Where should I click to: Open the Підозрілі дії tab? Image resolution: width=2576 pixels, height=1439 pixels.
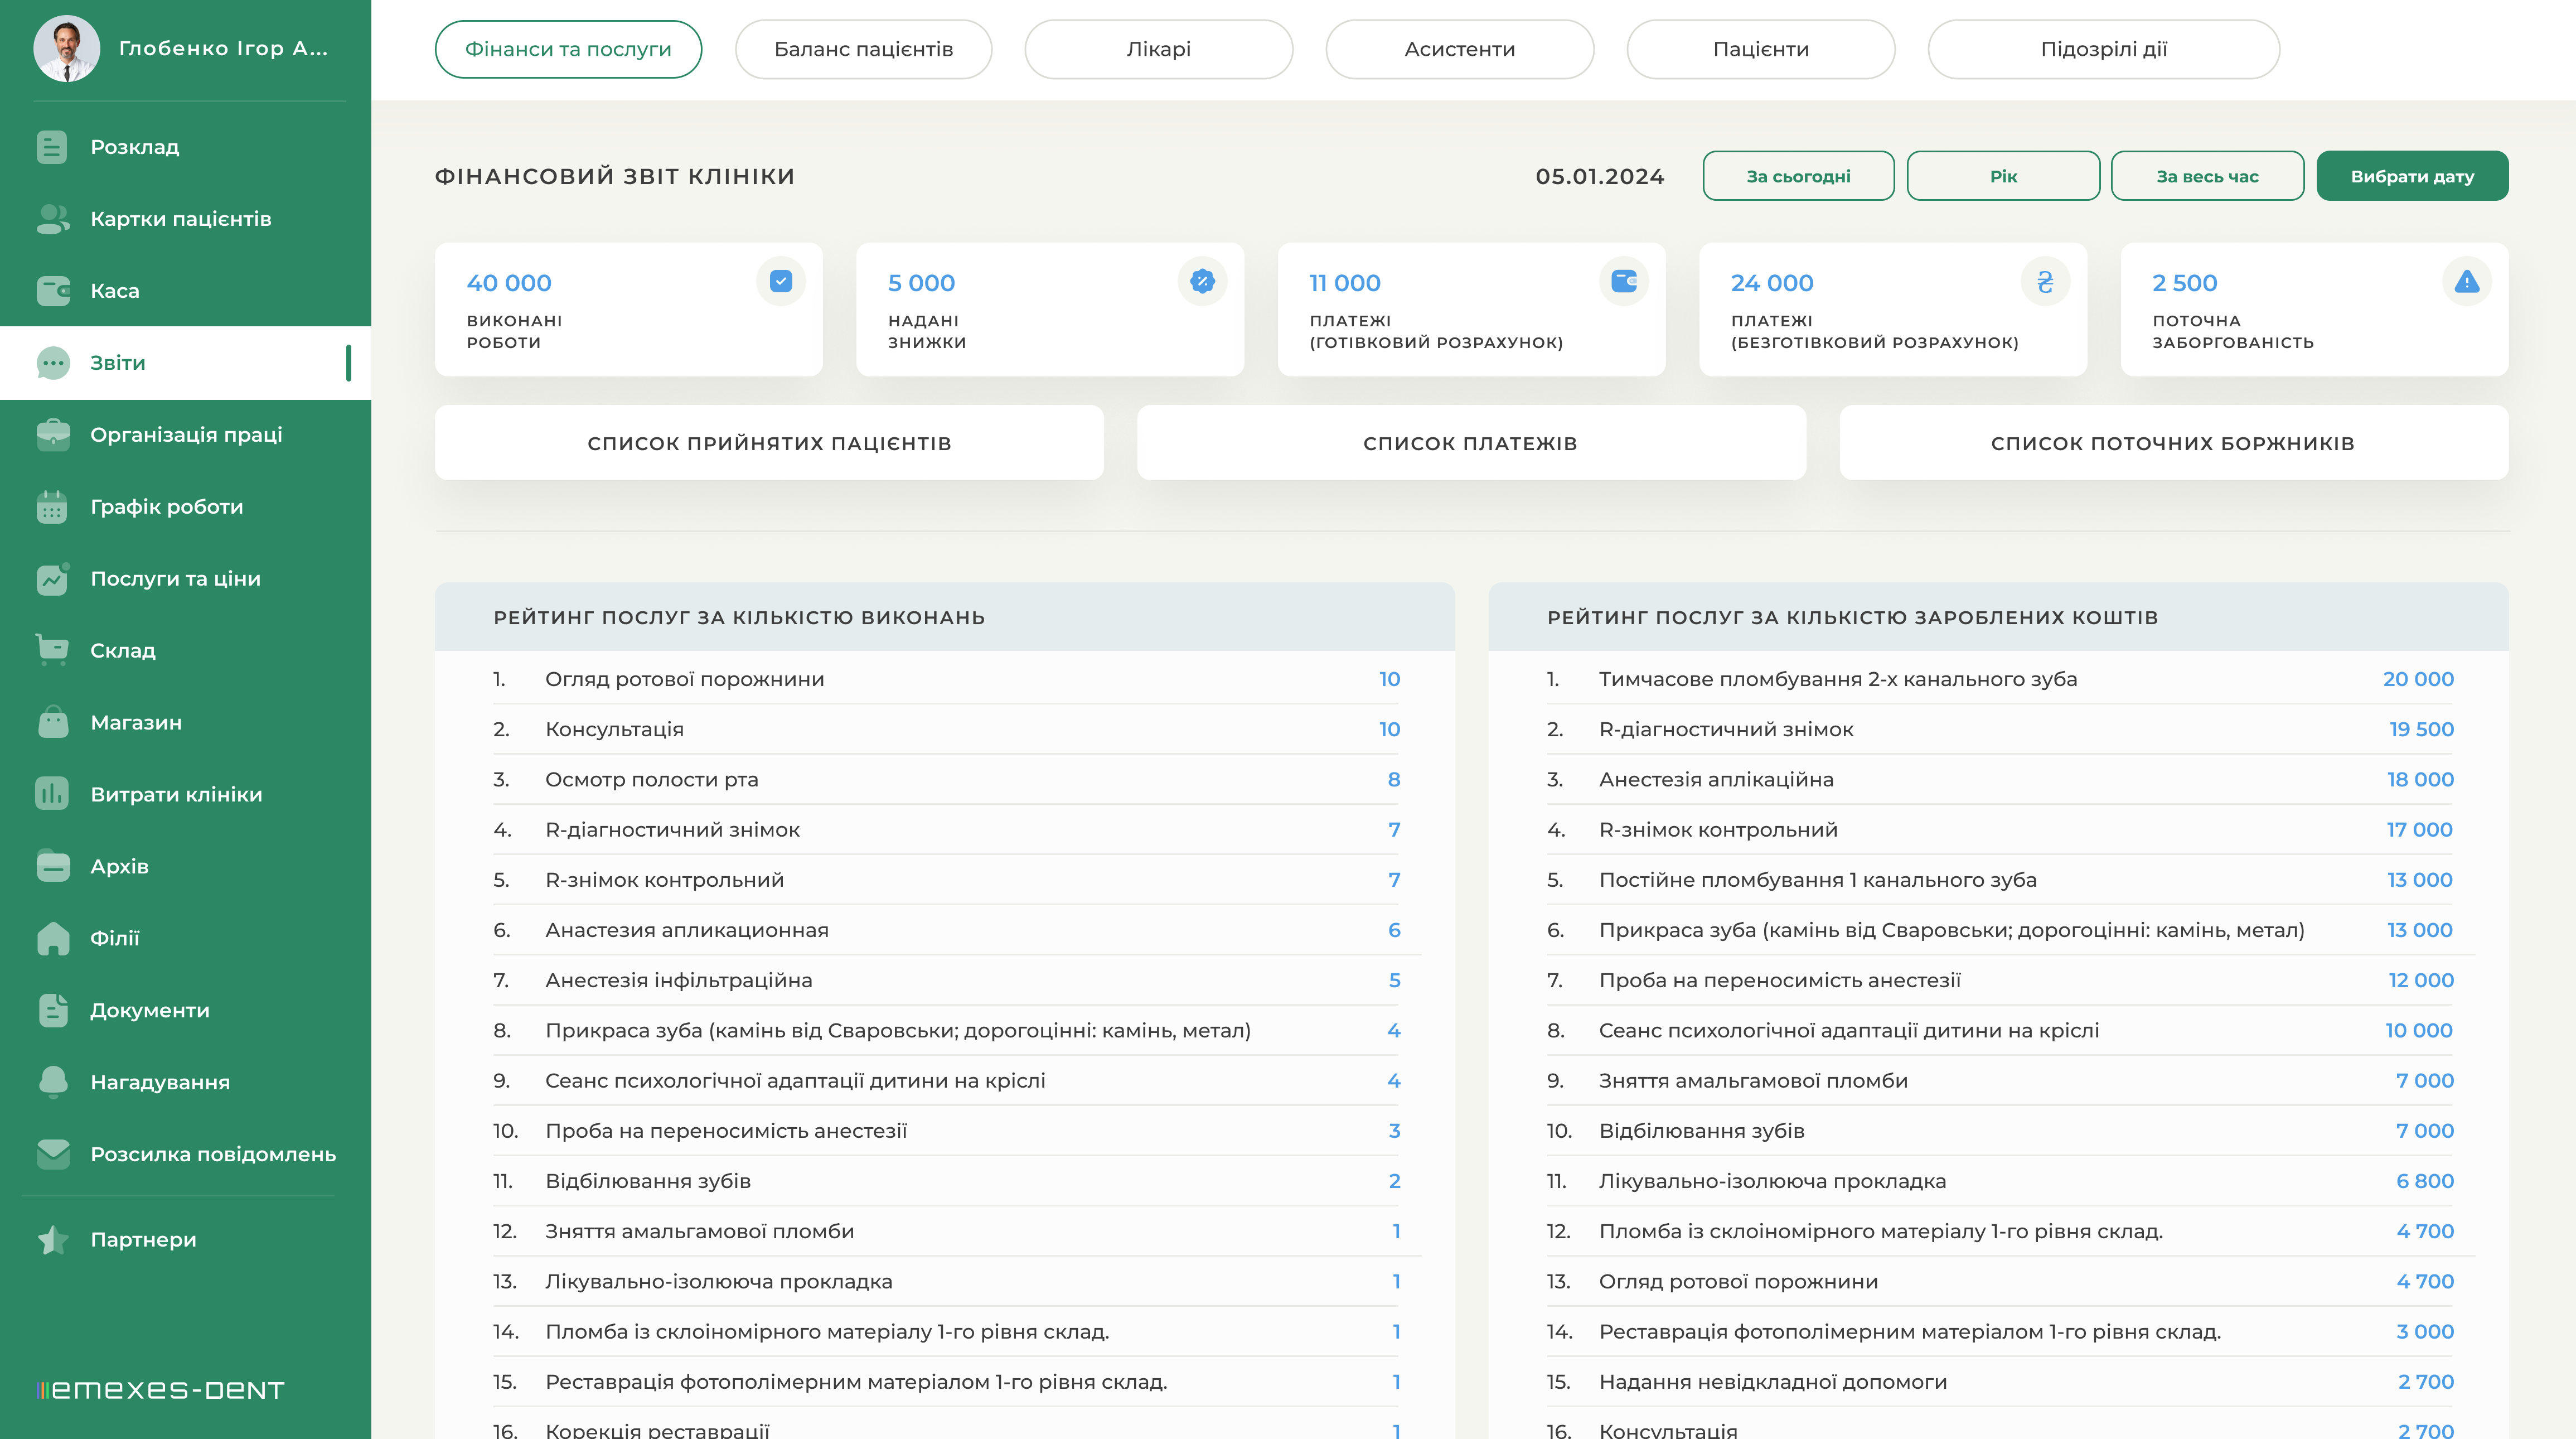(x=2103, y=49)
